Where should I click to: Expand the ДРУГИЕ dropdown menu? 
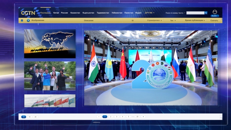(x=150, y=13)
